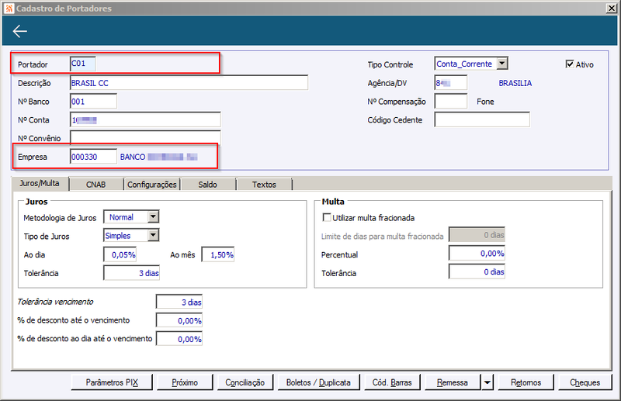Open the Conciliação button

(x=245, y=382)
